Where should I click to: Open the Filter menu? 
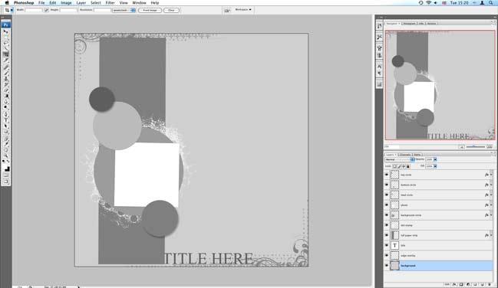[110, 3]
